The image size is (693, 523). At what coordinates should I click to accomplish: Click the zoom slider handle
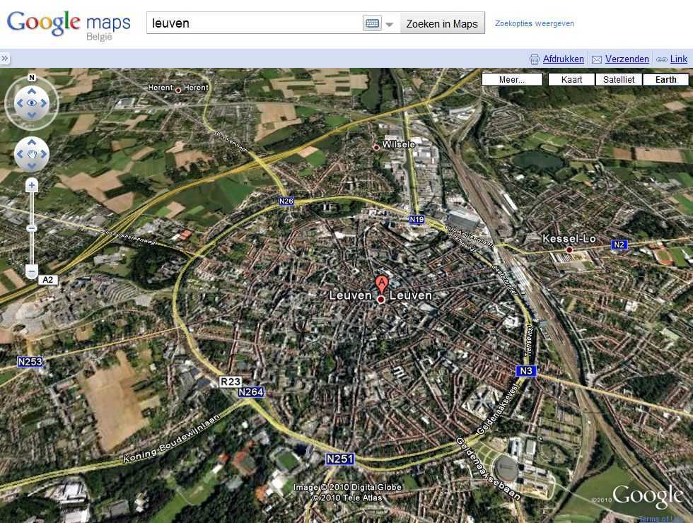point(31,228)
